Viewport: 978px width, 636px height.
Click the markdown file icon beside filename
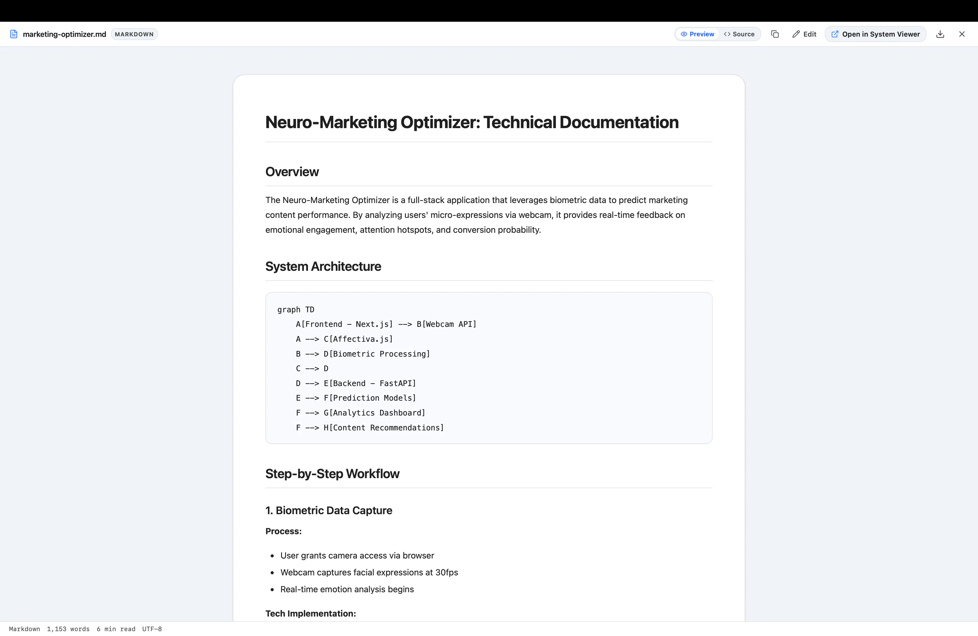click(13, 34)
